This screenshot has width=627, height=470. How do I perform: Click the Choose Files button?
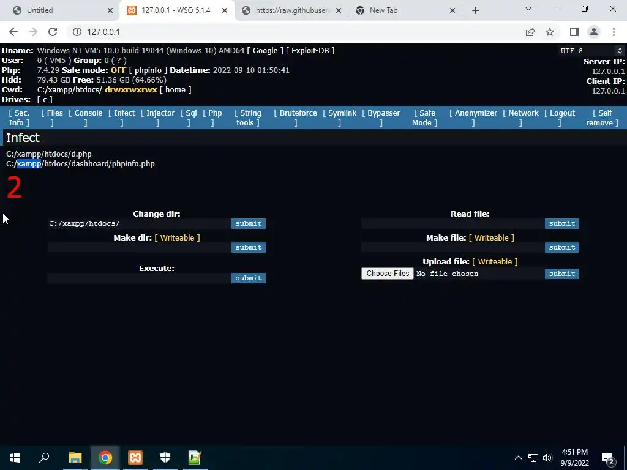[x=388, y=274]
